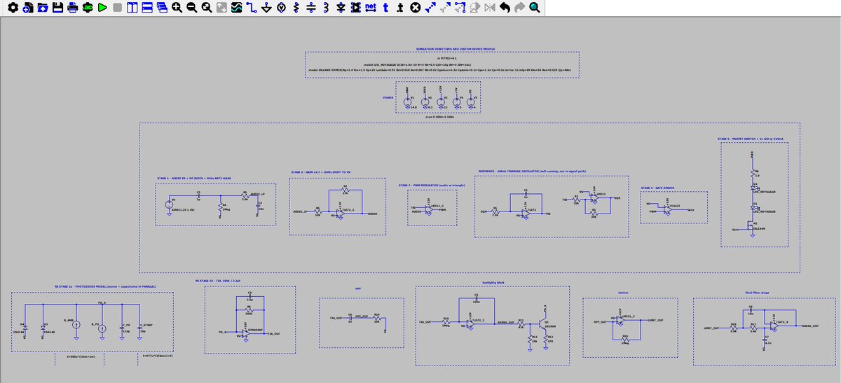Click the Limiter block heading
This screenshot has width=841, height=383.
point(624,292)
